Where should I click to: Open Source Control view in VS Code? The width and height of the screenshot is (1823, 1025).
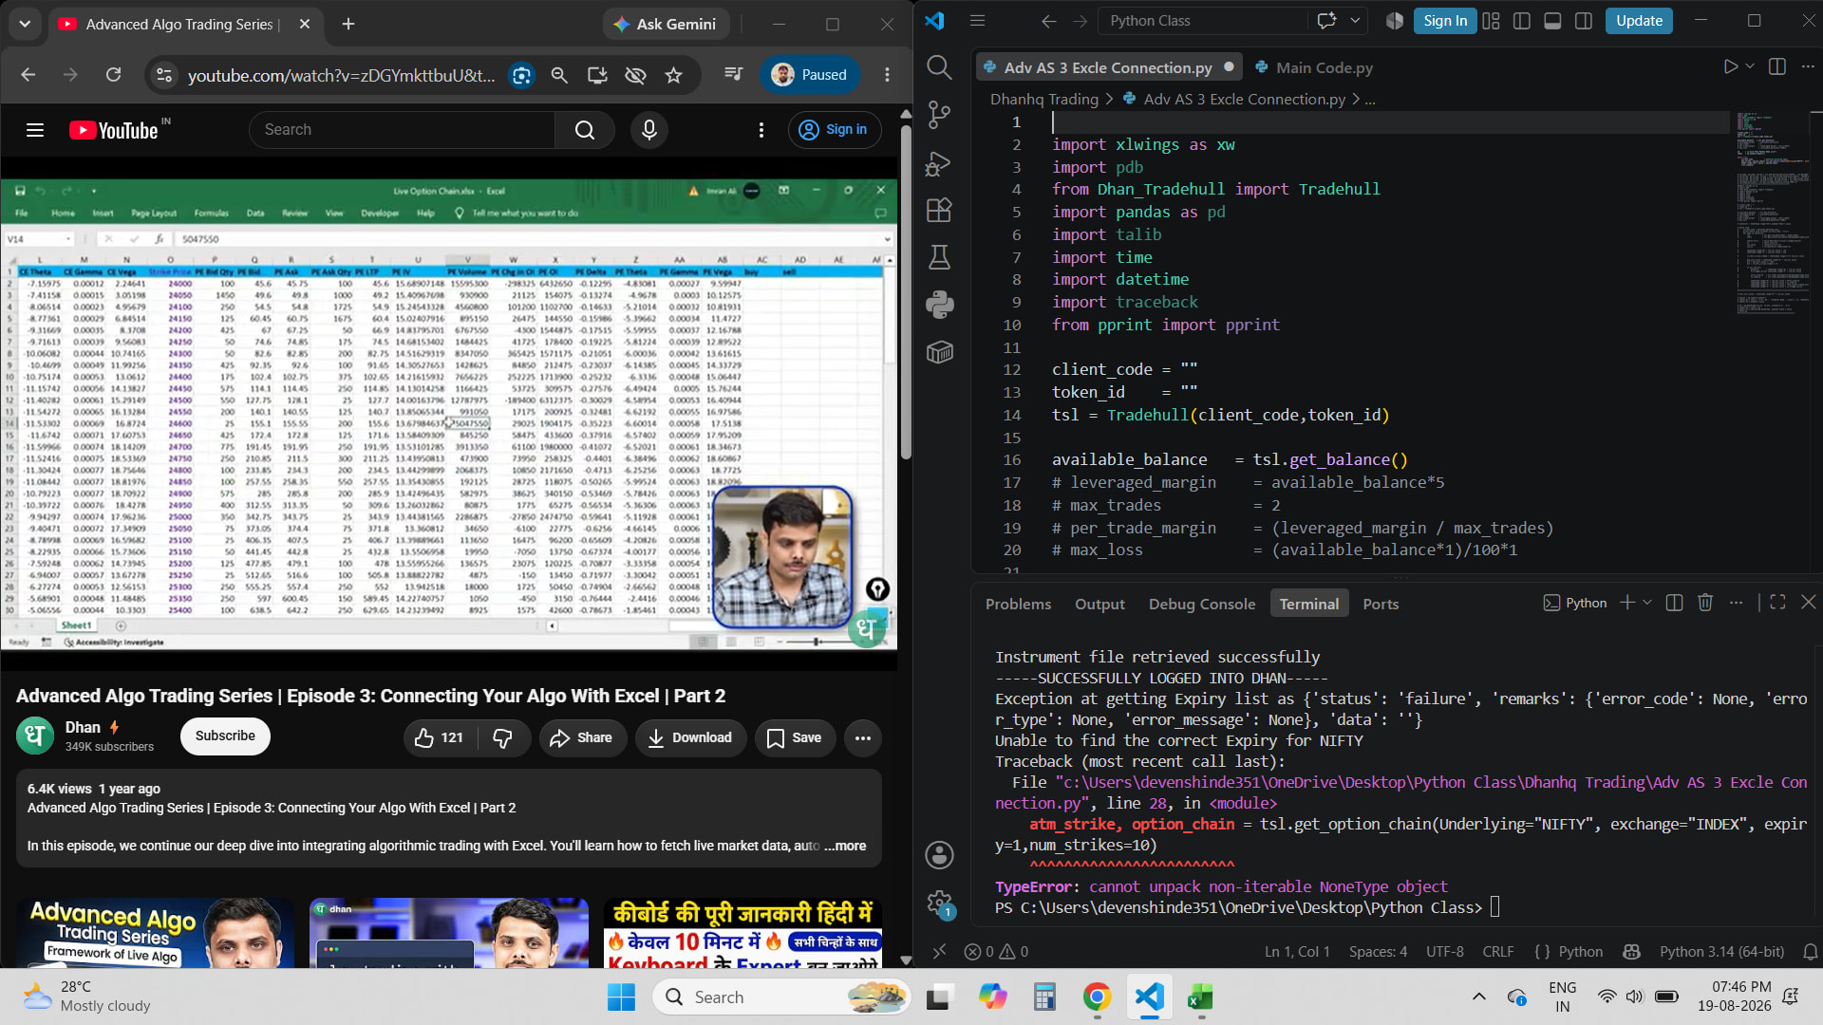[x=939, y=115]
